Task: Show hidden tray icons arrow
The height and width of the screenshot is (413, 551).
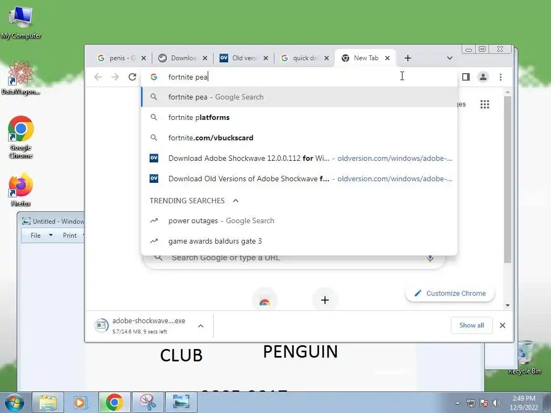Action: pos(457,403)
